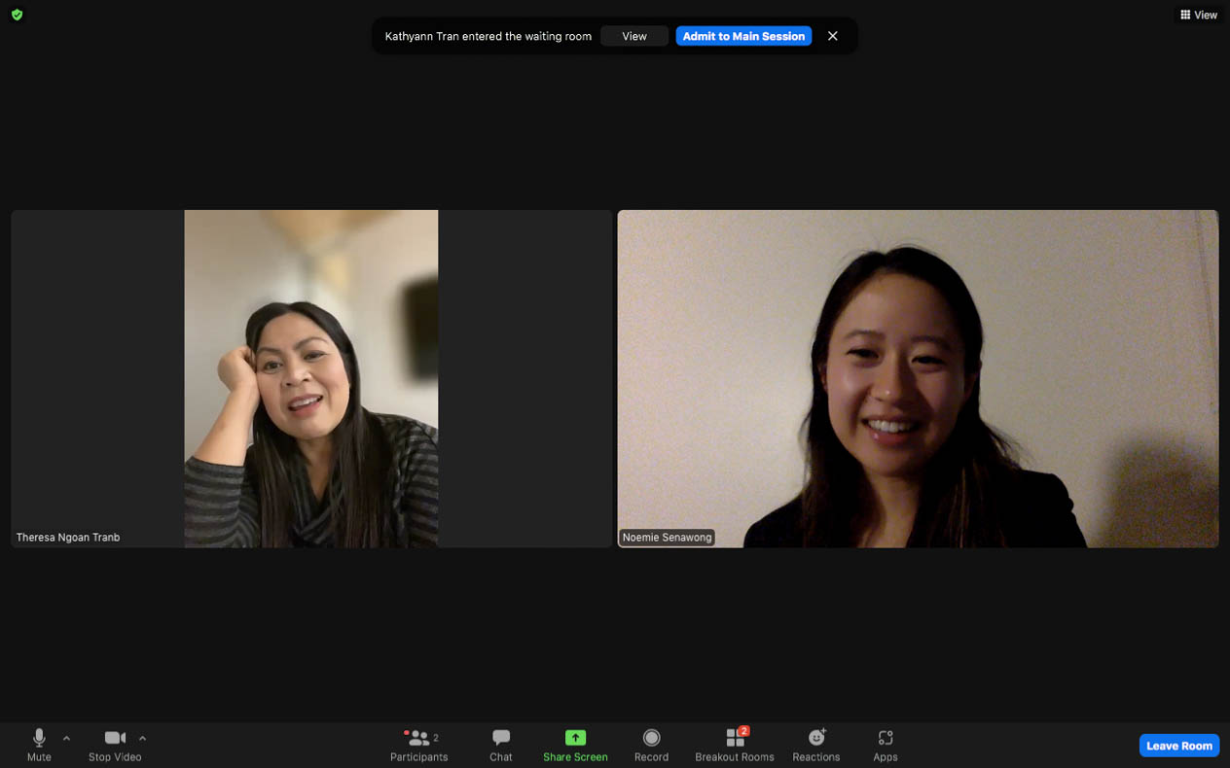The height and width of the screenshot is (768, 1230).
Task: Mute the microphone
Action: [x=39, y=745]
